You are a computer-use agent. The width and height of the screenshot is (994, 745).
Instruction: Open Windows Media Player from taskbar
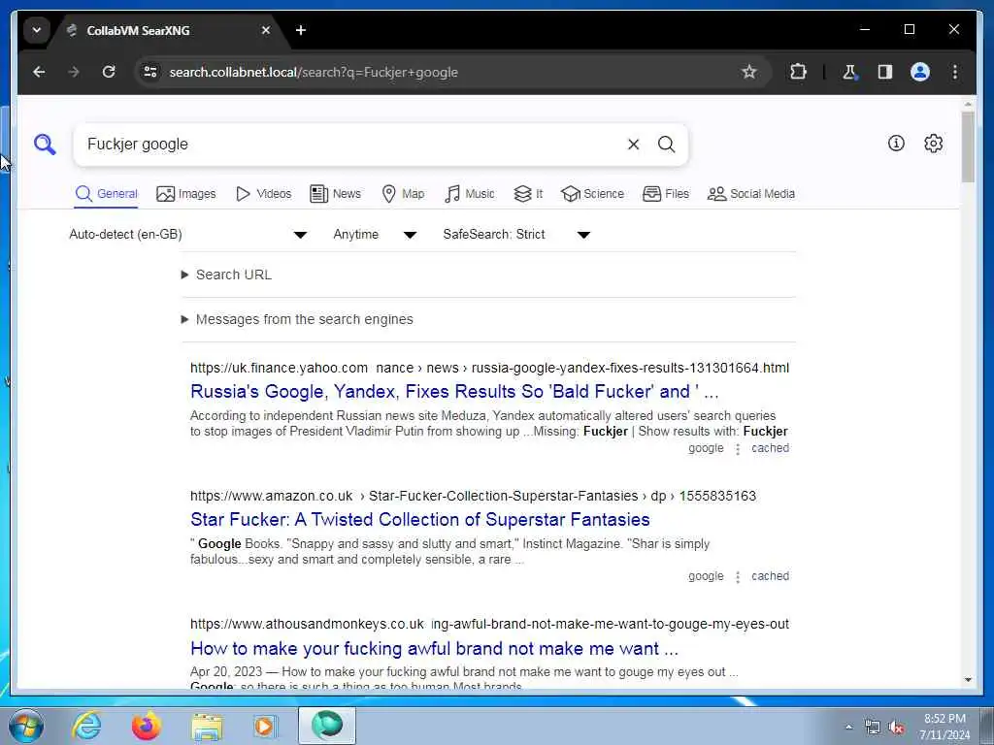pyautogui.click(x=266, y=726)
